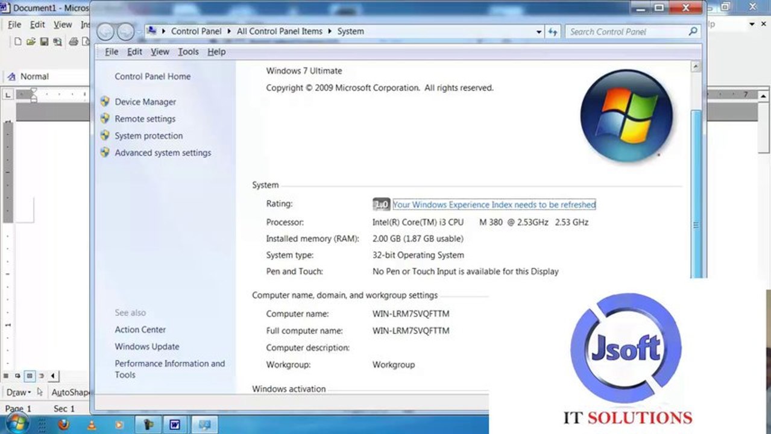The height and width of the screenshot is (434, 771).
Task: Switch Word to Print Layout view
Action: click(29, 376)
